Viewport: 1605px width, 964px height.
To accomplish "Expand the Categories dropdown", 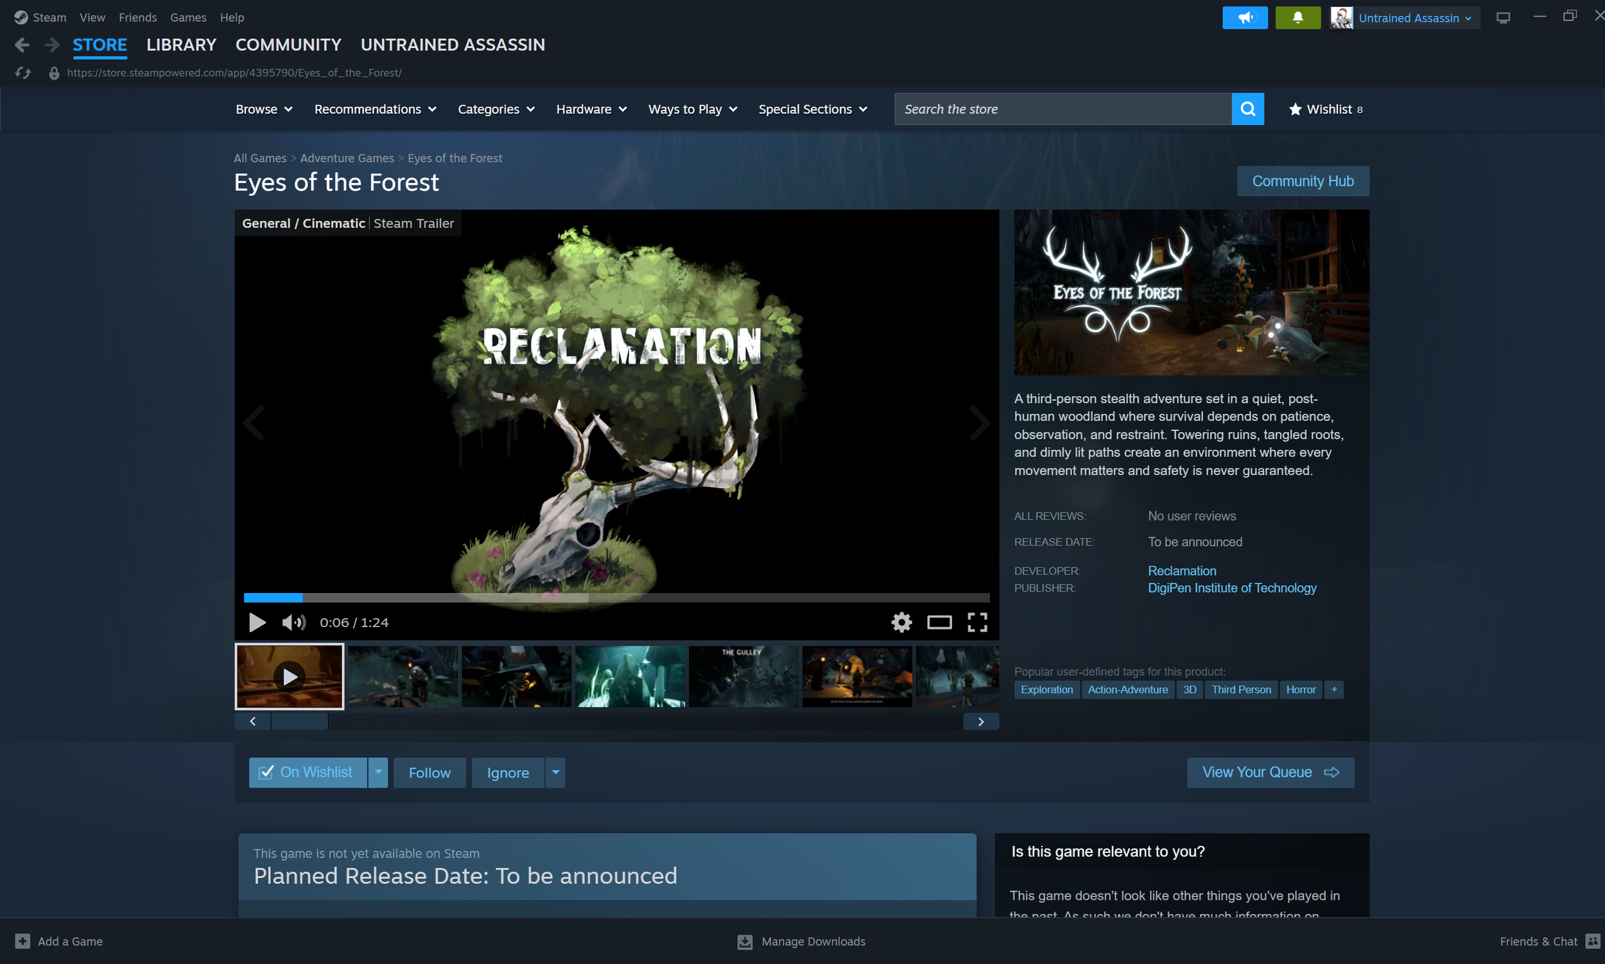I will pos(496,109).
